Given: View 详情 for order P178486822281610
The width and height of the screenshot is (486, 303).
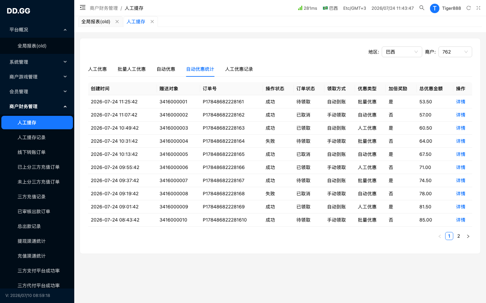Looking at the screenshot, I should coord(461,220).
